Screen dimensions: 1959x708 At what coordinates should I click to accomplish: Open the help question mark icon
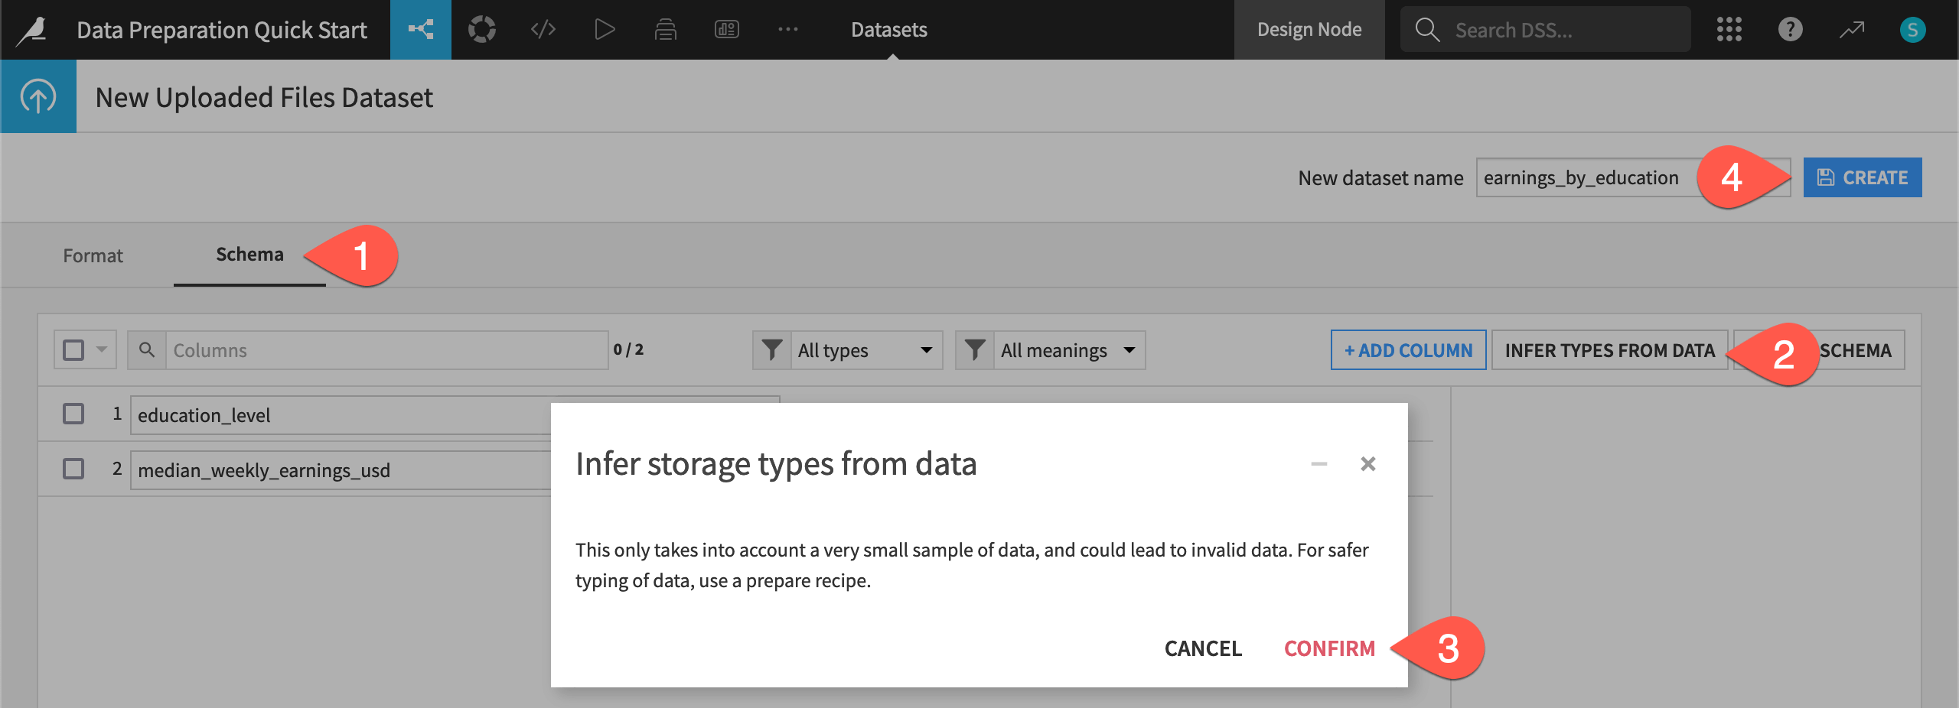(x=1791, y=30)
